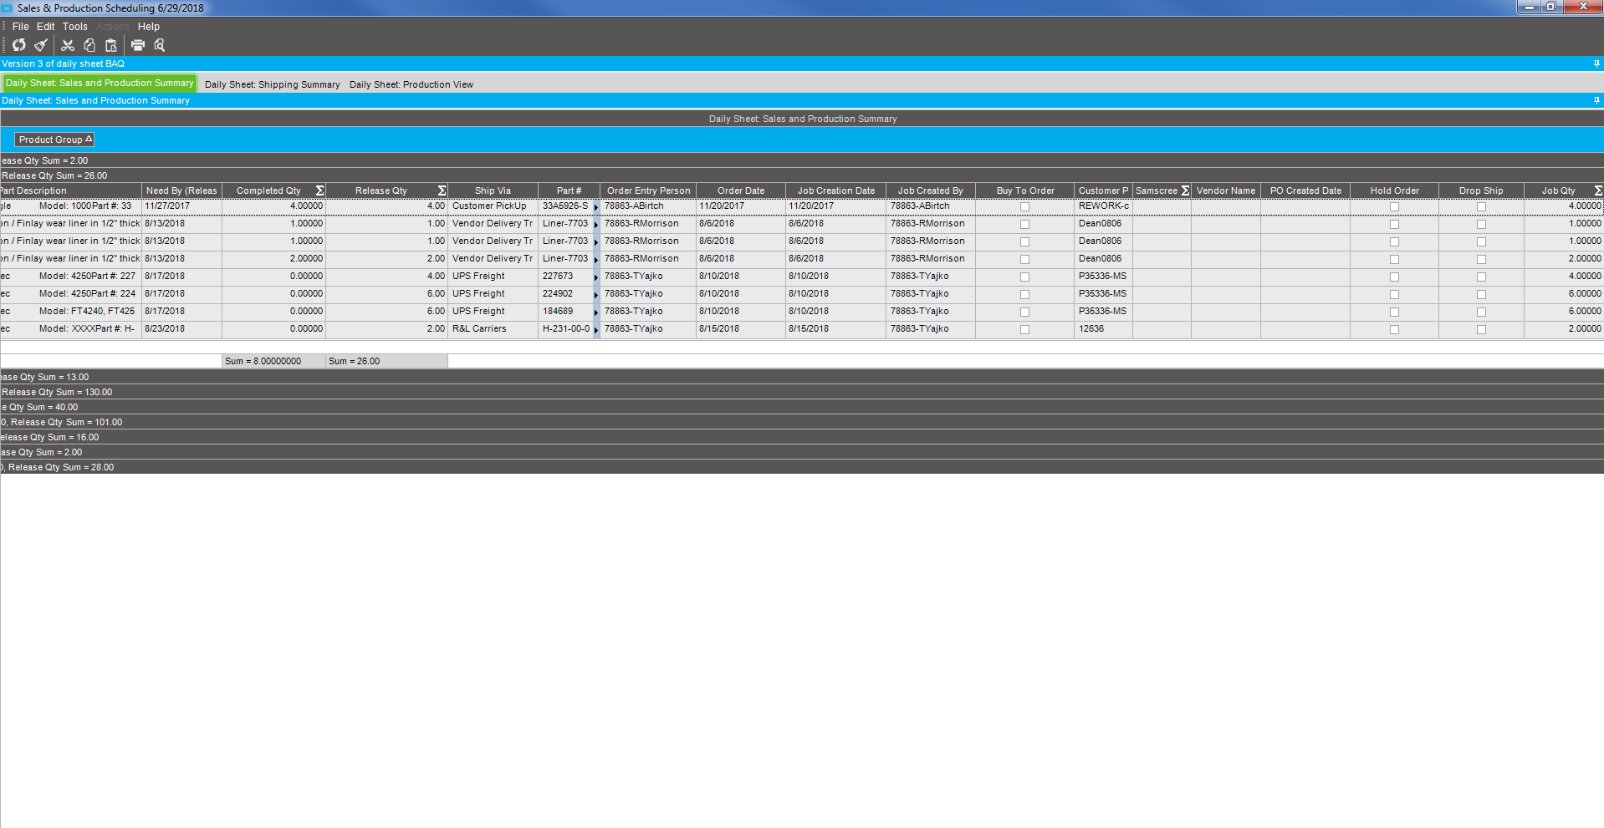
Task: Sort by the Job Created By column header
Action: 930,190
